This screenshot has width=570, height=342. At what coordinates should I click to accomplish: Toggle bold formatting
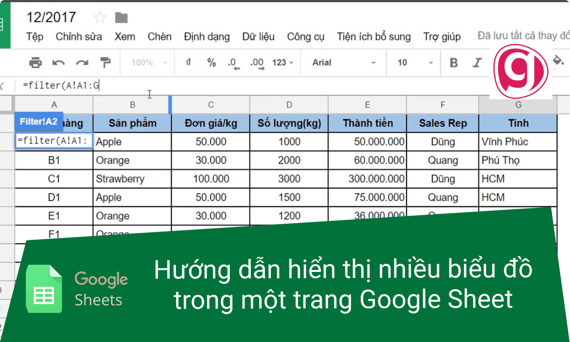[x=453, y=63]
